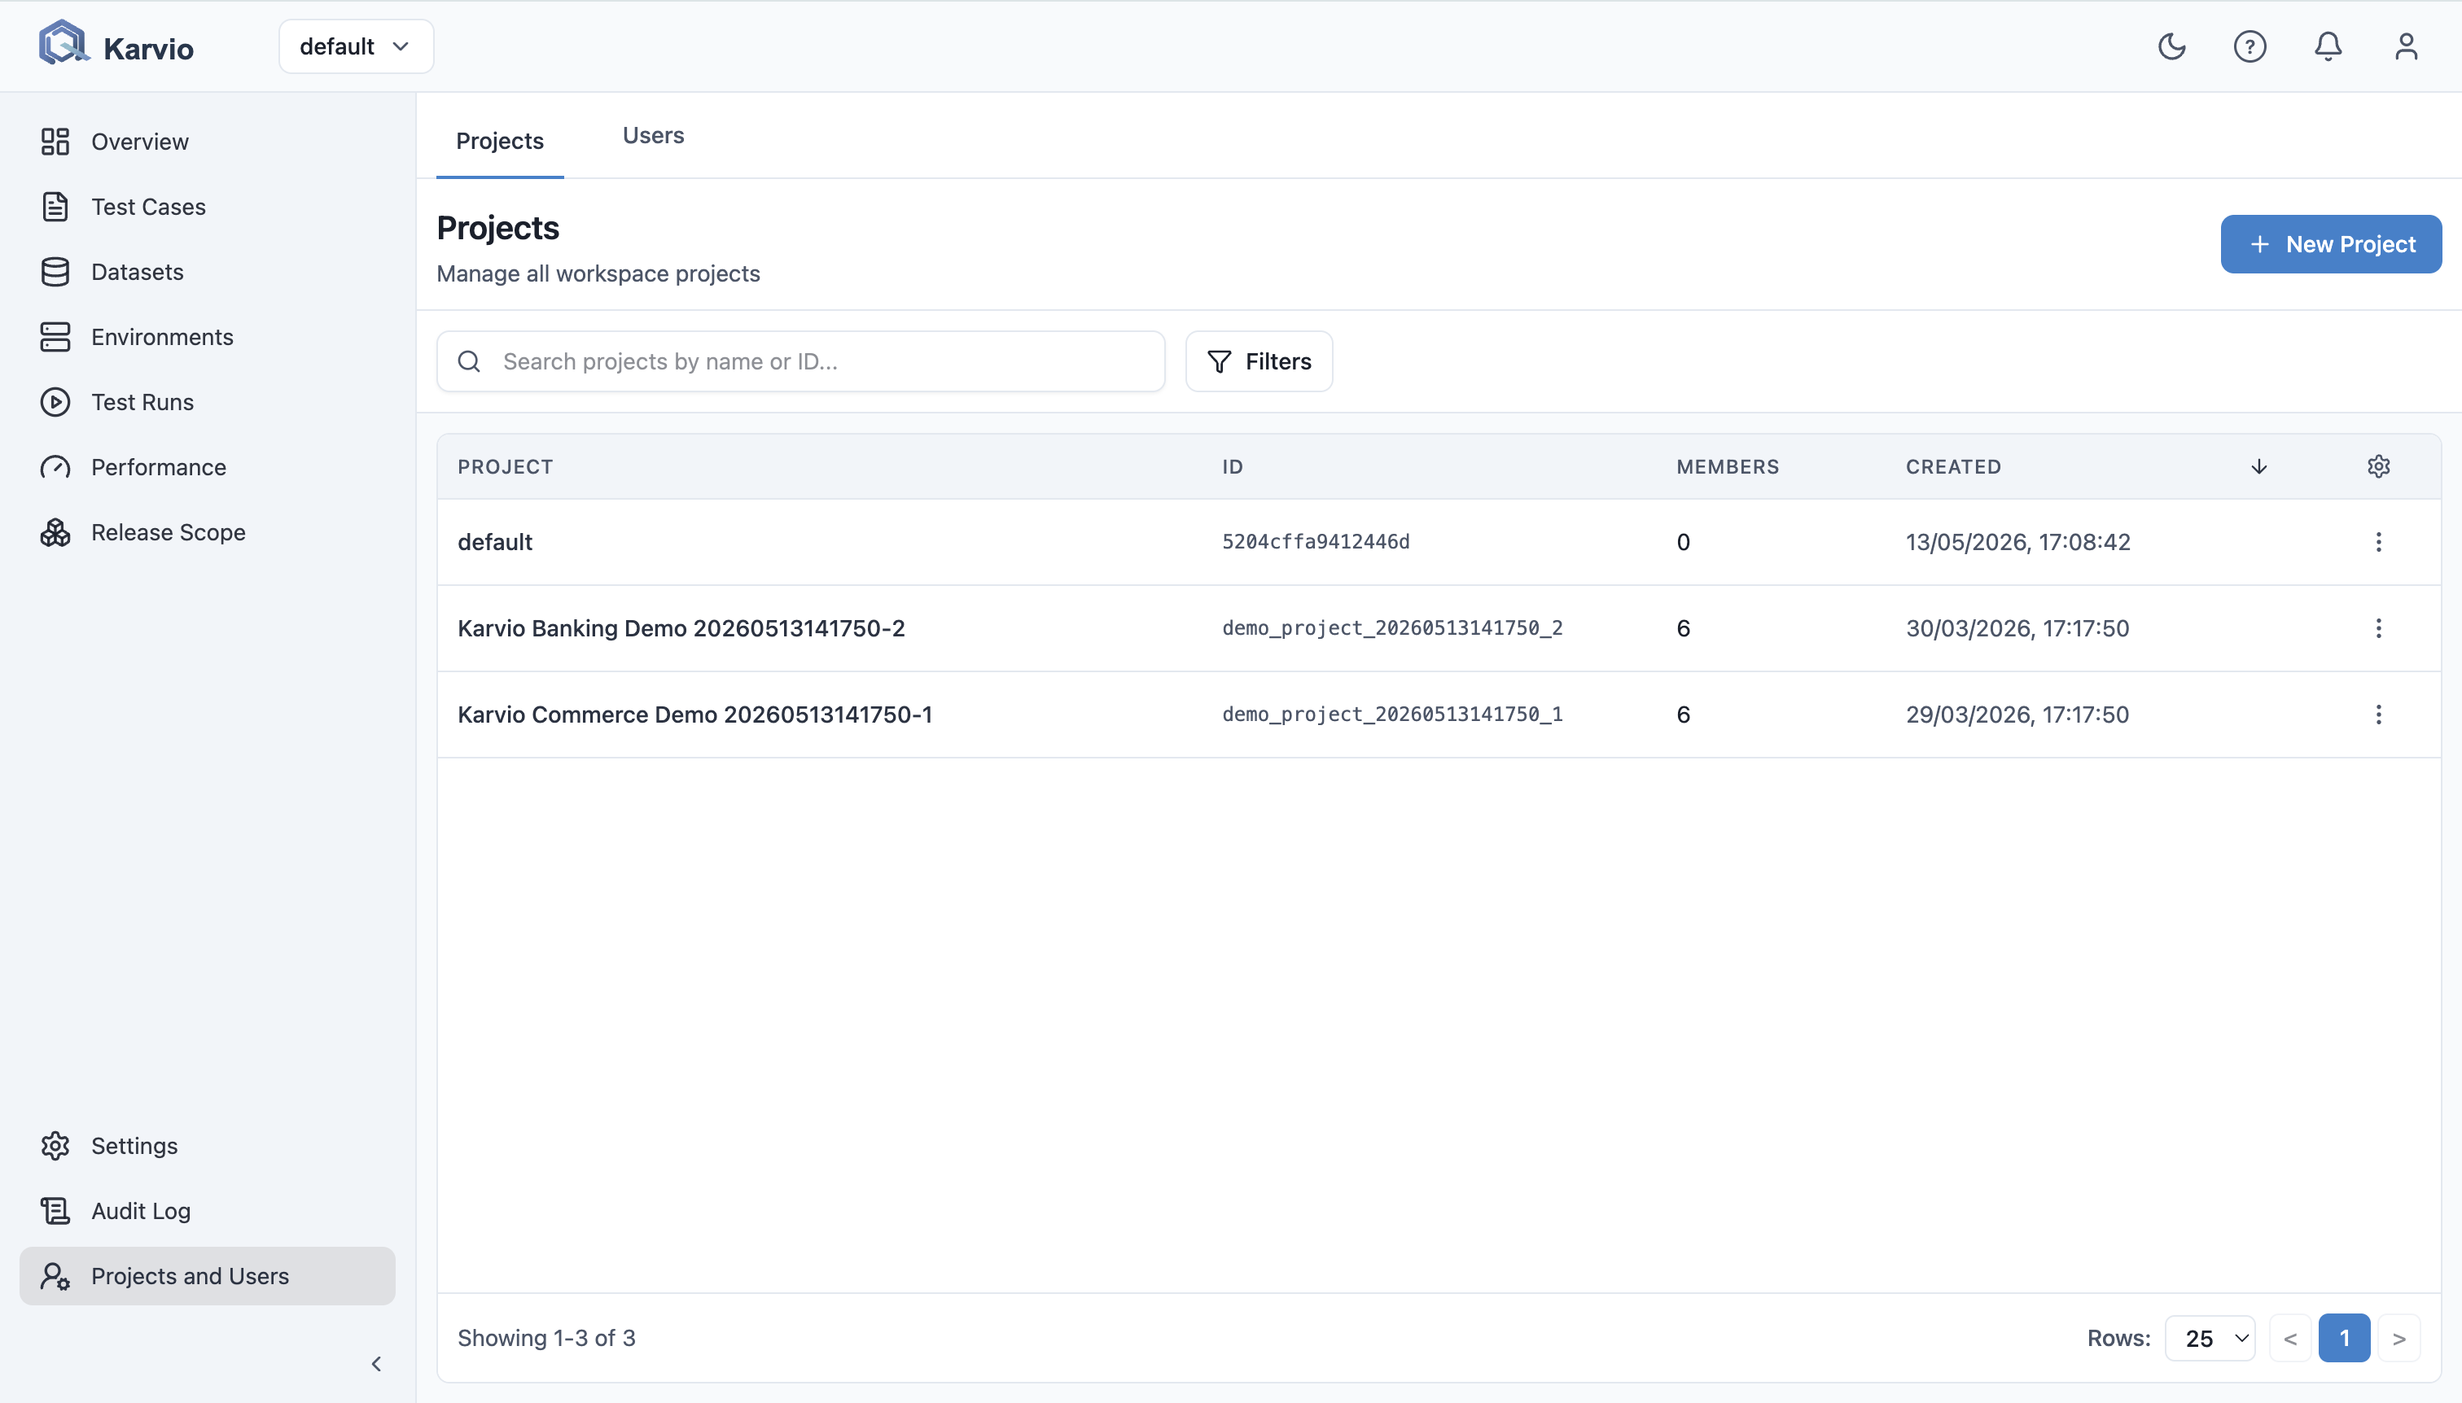2462x1403 pixels.
Task: Go to previous page arrow
Action: [x=2290, y=1339]
